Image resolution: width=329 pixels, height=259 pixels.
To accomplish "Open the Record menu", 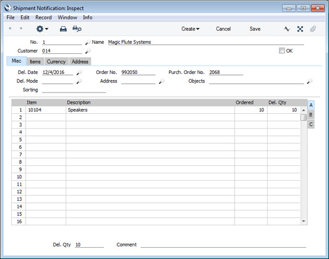I will (x=43, y=18).
